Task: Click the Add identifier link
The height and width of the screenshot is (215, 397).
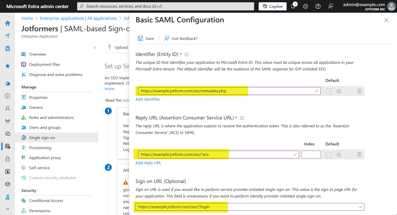Action: point(148,99)
